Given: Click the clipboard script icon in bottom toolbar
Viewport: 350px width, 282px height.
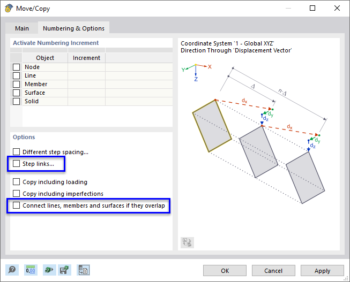Looking at the screenshot, I should [x=84, y=270].
